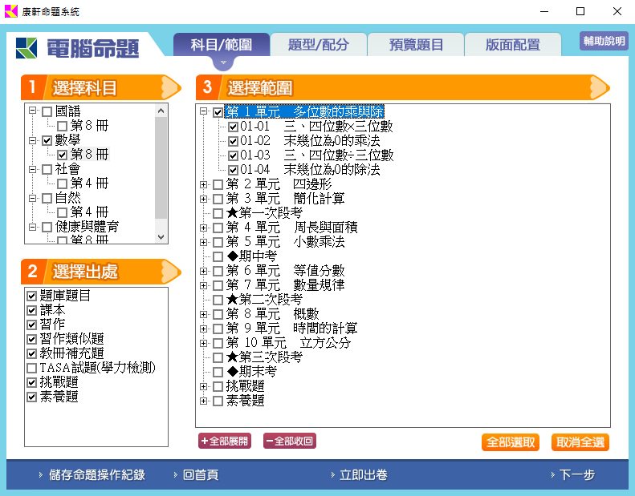Screen dimensions: 635x496
Task: Click the arrow under the 科目/範圍 tab
Action: (x=223, y=63)
